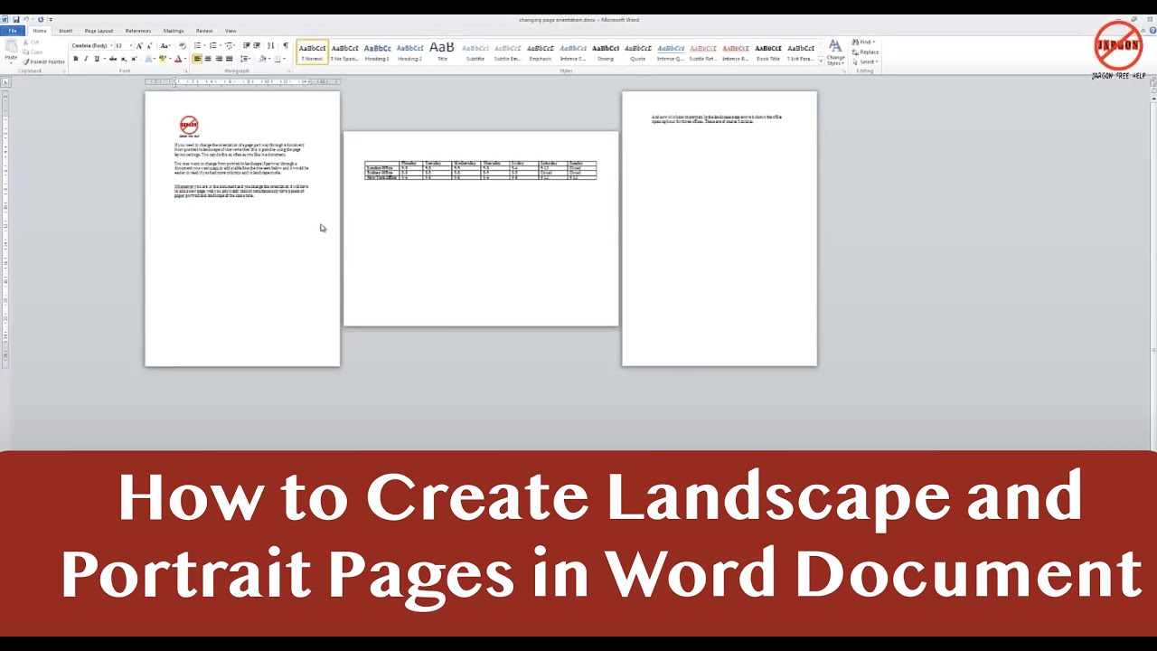Switch to the Page Layout ribbon tab
The image size is (1157, 651).
(98, 30)
